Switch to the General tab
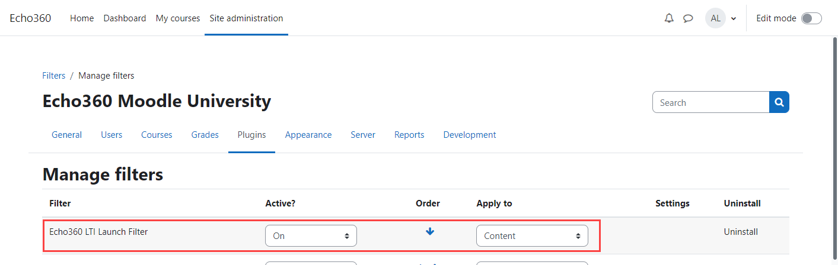Image resolution: width=838 pixels, height=265 pixels. 66,135
